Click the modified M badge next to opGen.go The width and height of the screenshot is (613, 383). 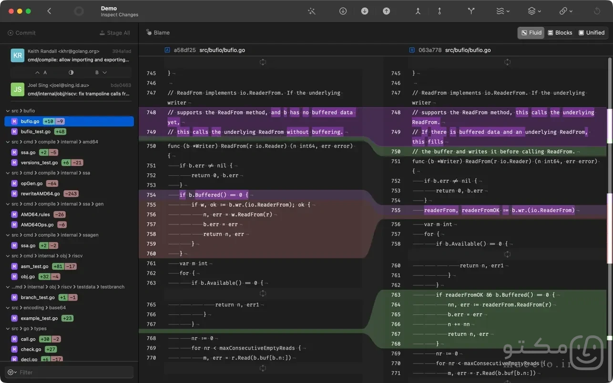click(15, 183)
